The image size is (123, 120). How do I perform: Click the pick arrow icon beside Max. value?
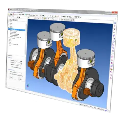pos(22,64)
